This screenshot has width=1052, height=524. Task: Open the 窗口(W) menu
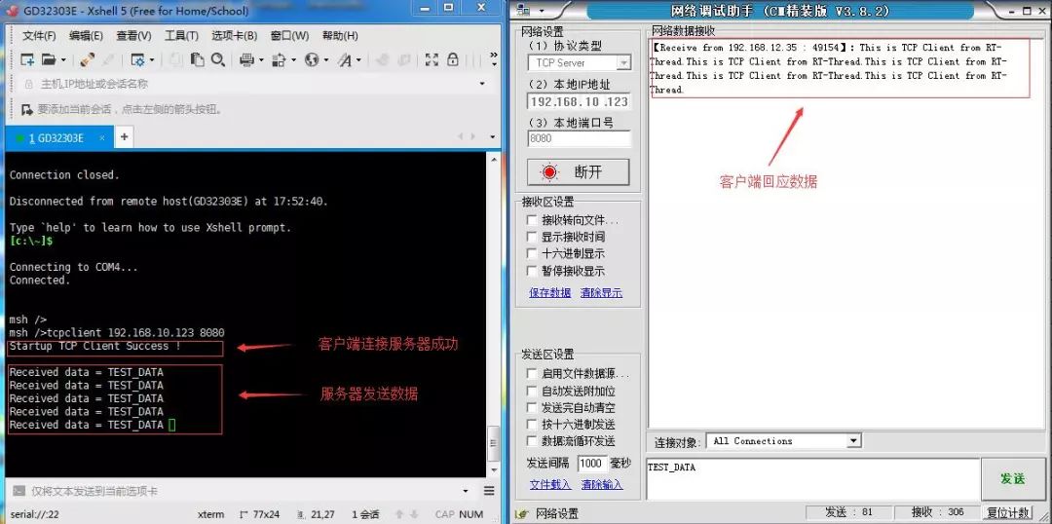click(x=290, y=36)
